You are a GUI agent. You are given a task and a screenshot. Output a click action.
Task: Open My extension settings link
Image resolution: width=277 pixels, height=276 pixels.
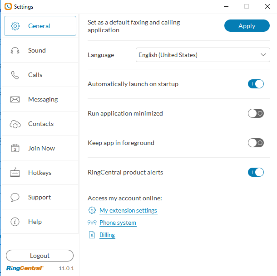[x=128, y=210]
